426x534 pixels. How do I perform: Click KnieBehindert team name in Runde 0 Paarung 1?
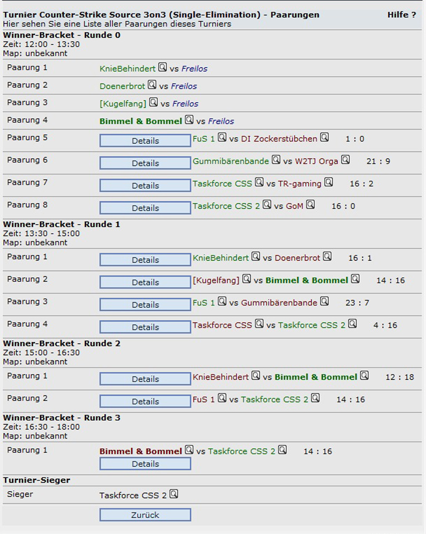pyautogui.click(x=127, y=69)
